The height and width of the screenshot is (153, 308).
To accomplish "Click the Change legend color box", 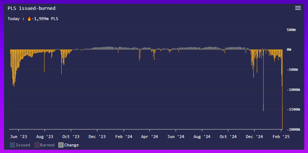I will click(x=61, y=145).
